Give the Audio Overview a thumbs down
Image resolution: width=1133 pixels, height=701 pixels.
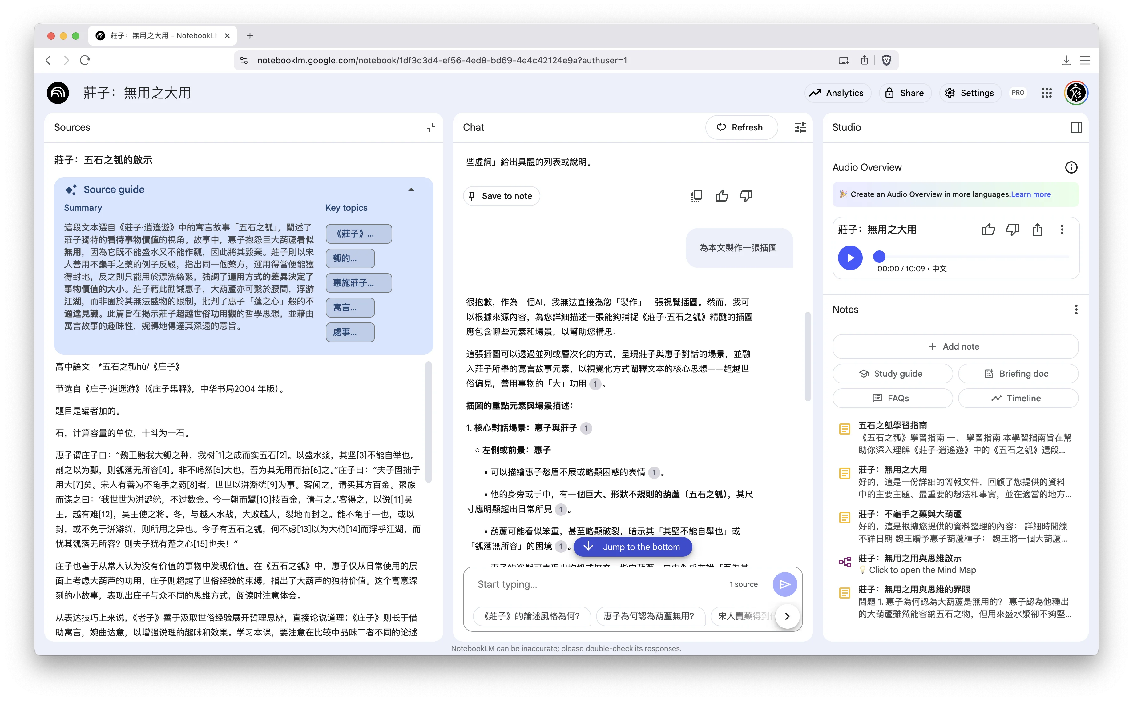tap(1013, 230)
